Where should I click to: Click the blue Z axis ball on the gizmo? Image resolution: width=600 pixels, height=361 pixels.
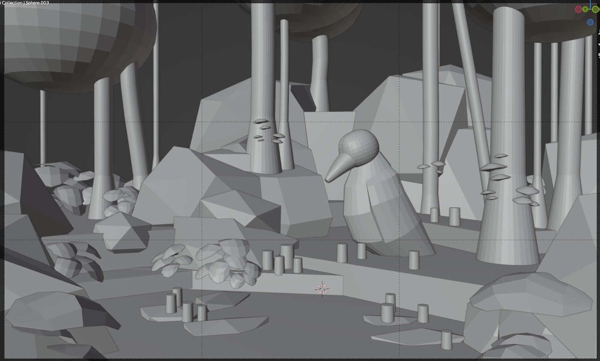590,22
